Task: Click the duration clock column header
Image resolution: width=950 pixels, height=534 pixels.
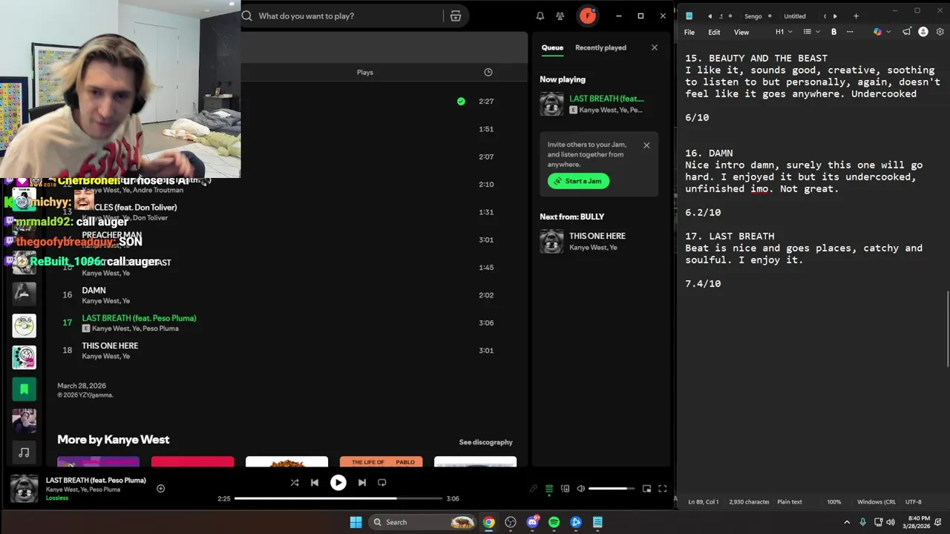Action: pyautogui.click(x=488, y=72)
